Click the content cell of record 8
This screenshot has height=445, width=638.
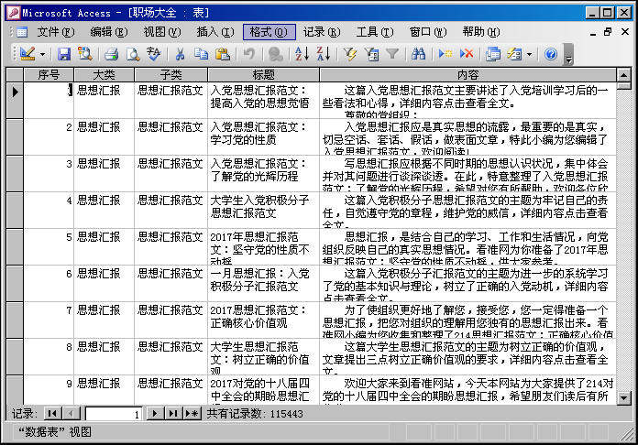pyautogui.click(x=467, y=356)
